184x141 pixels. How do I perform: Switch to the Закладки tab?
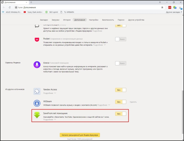44,20
